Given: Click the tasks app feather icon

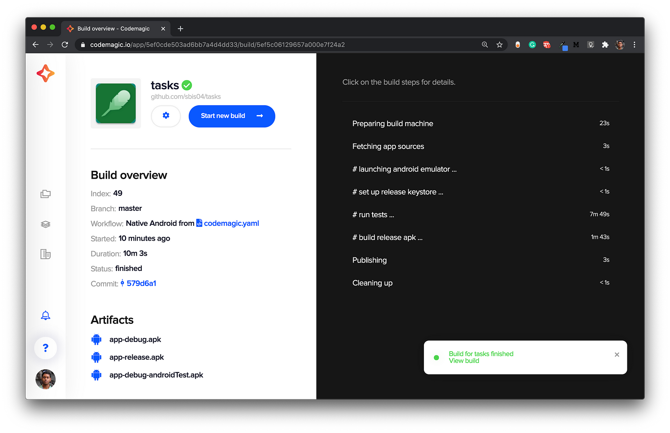Looking at the screenshot, I should pyautogui.click(x=116, y=103).
